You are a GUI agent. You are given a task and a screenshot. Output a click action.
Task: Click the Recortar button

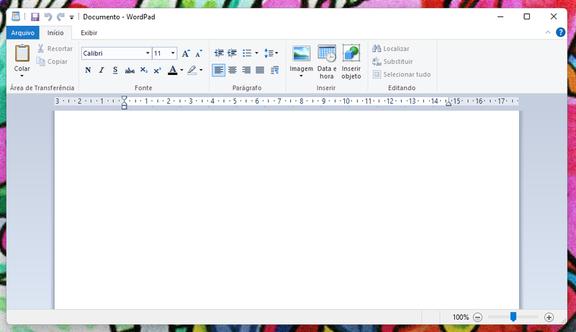(x=55, y=48)
